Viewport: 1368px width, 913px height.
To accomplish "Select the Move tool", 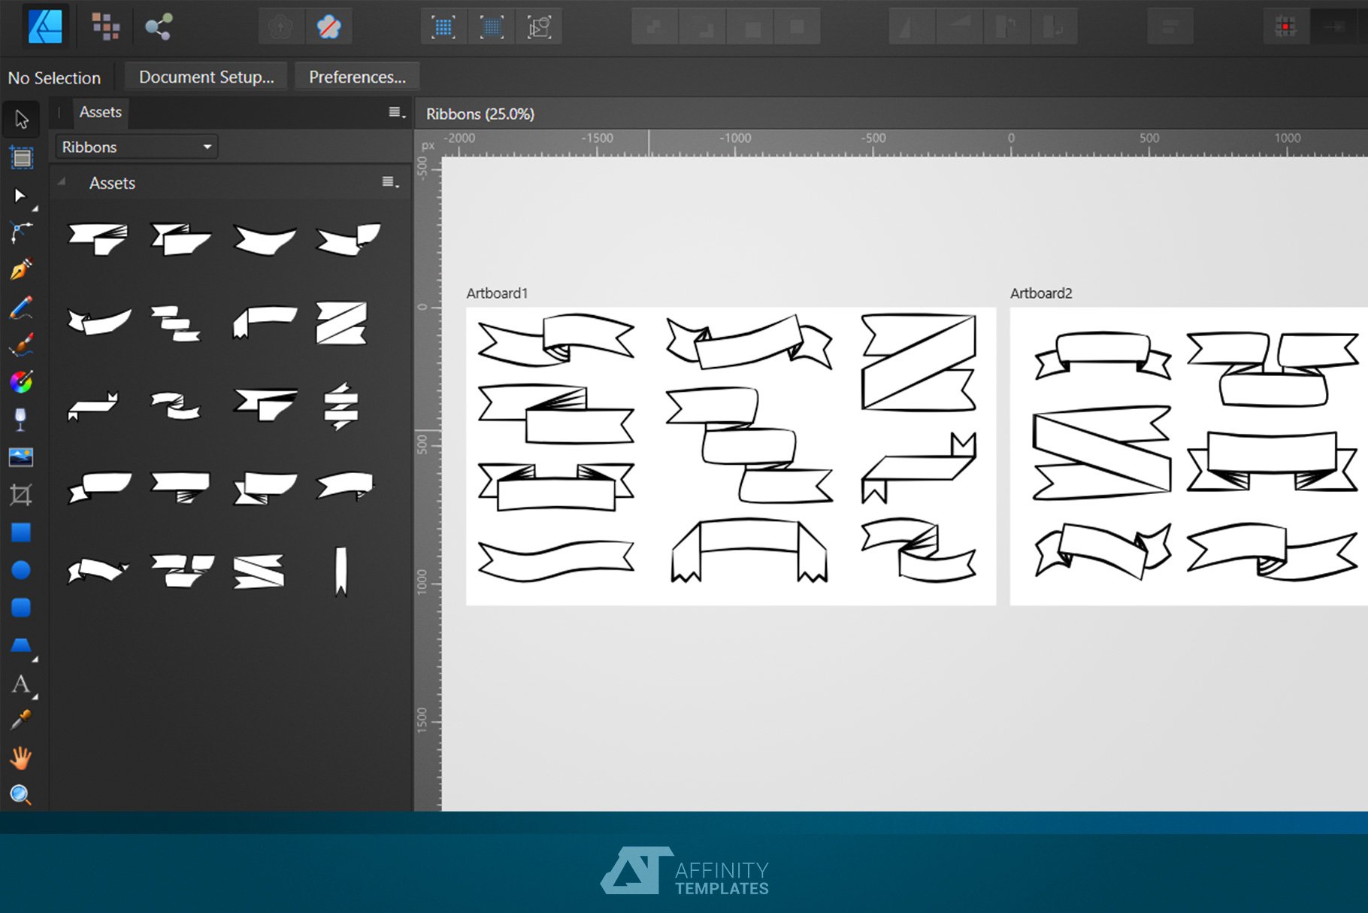I will point(22,120).
